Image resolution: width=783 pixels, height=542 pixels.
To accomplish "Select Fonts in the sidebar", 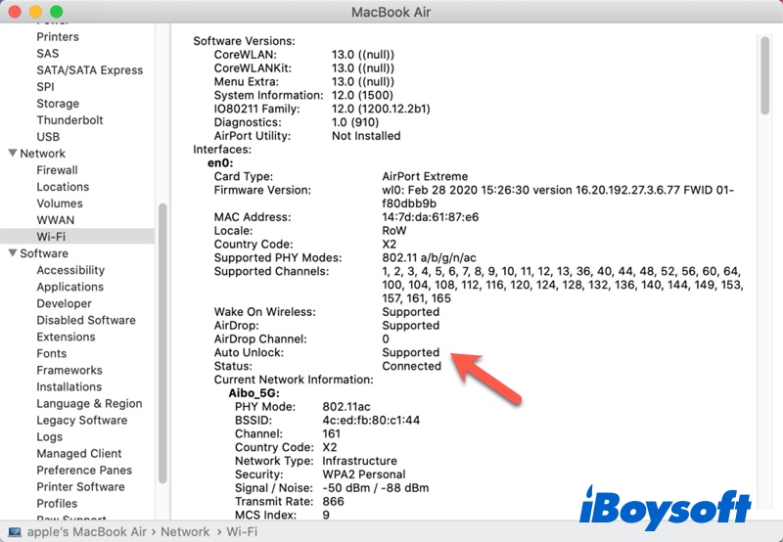I will (x=52, y=353).
